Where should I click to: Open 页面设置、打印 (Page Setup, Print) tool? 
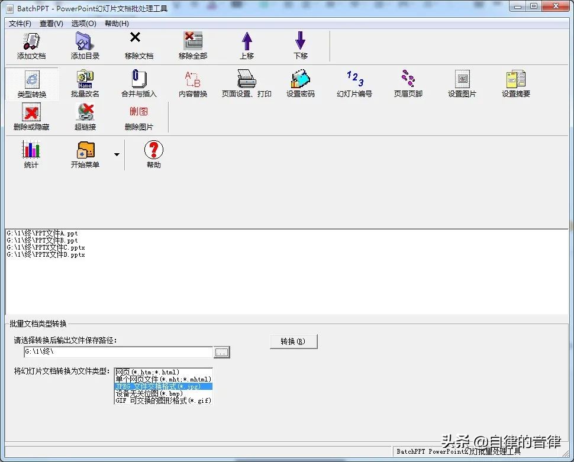(247, 84)
